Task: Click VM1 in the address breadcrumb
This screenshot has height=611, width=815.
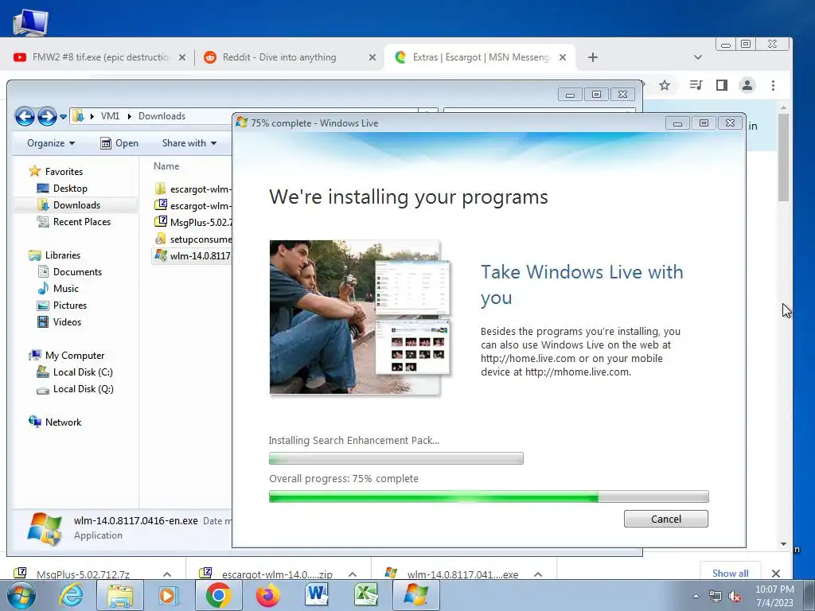Action: pyautogui.click(x=110, y=116)
